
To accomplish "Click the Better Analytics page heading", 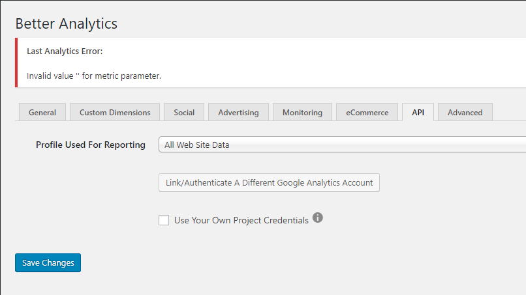I will coord(66,24).
